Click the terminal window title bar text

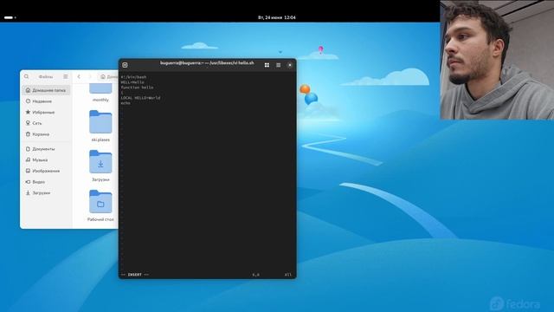click(x=207, y=63)
